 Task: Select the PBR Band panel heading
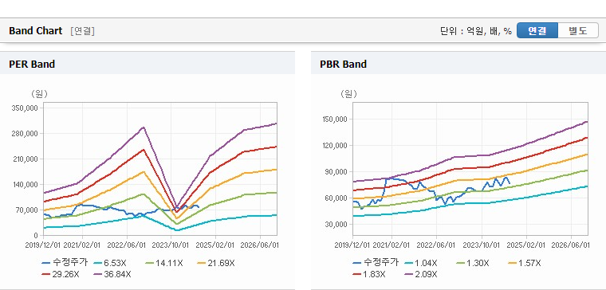343,64
